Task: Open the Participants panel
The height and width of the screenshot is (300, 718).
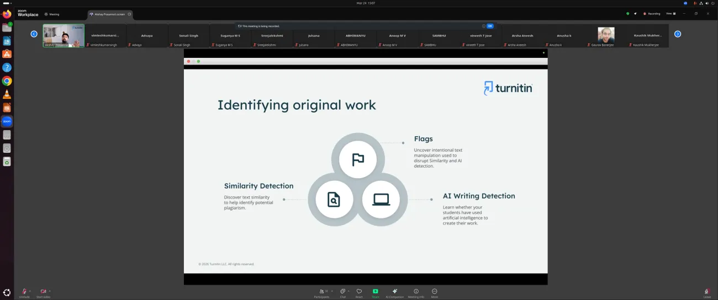Action: [x=321, y=292]
